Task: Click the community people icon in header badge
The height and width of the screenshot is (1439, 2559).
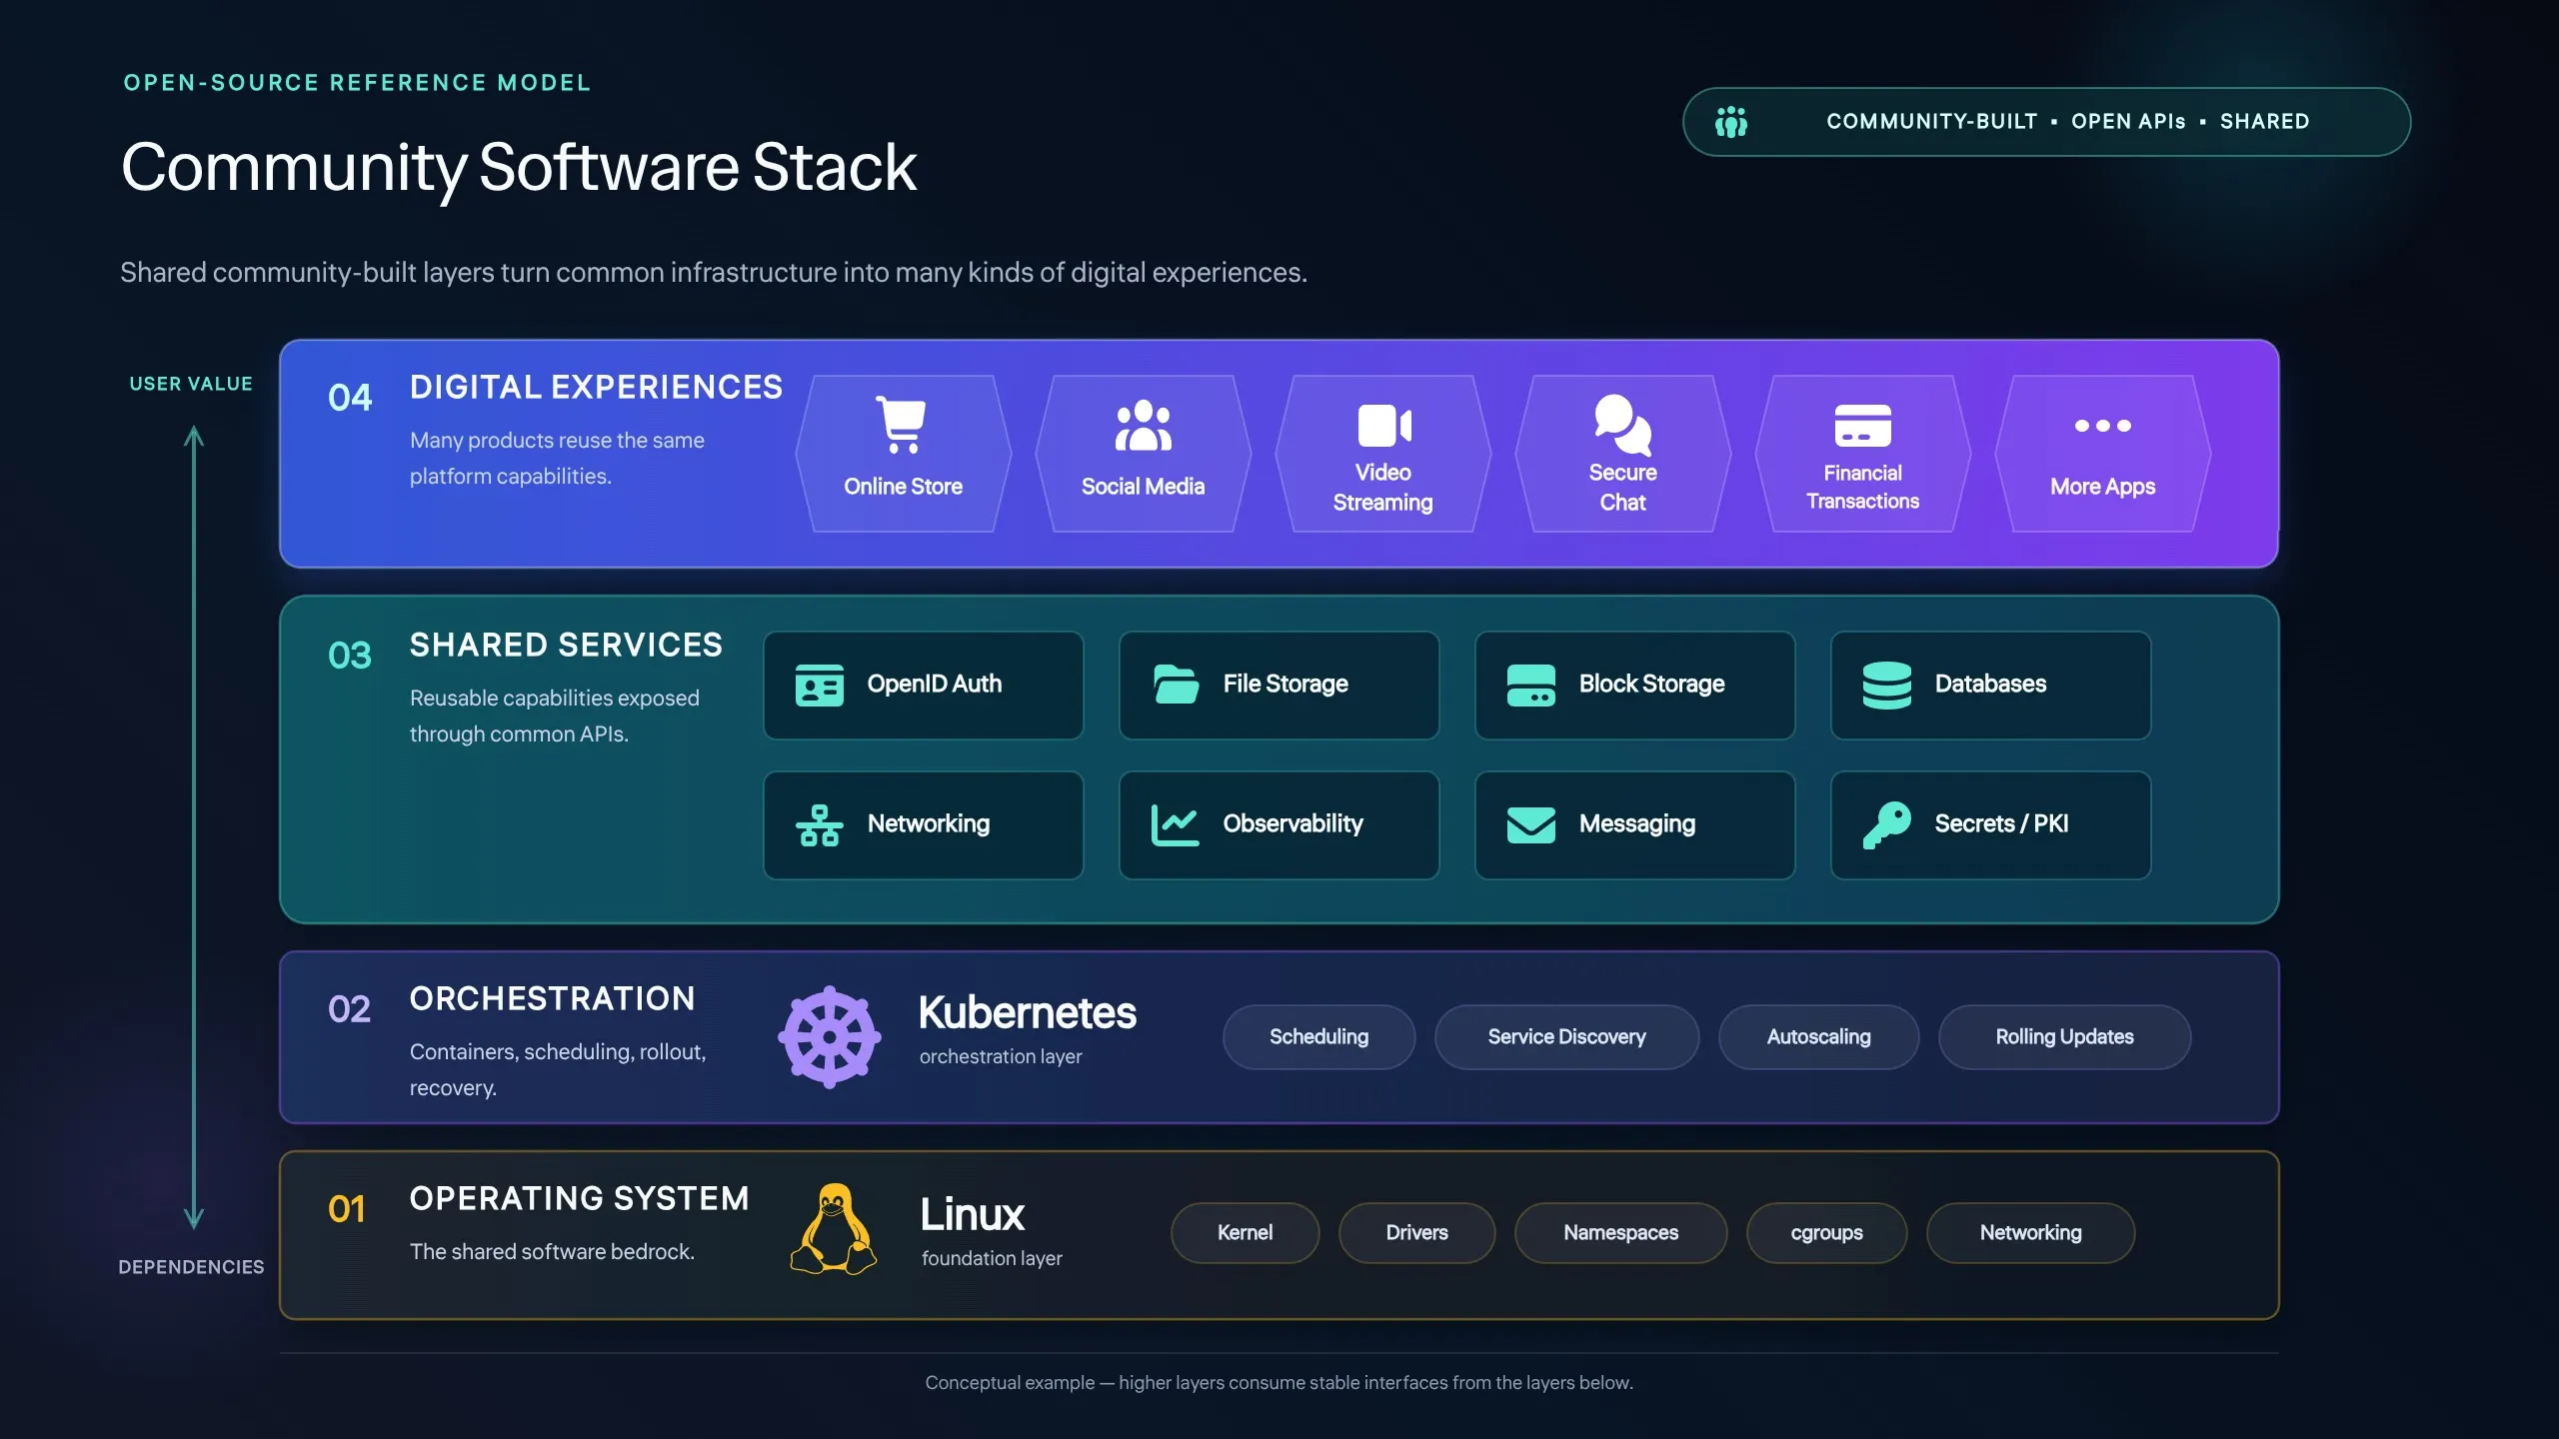Action: pyautogui.click(x=1731, y=122)
